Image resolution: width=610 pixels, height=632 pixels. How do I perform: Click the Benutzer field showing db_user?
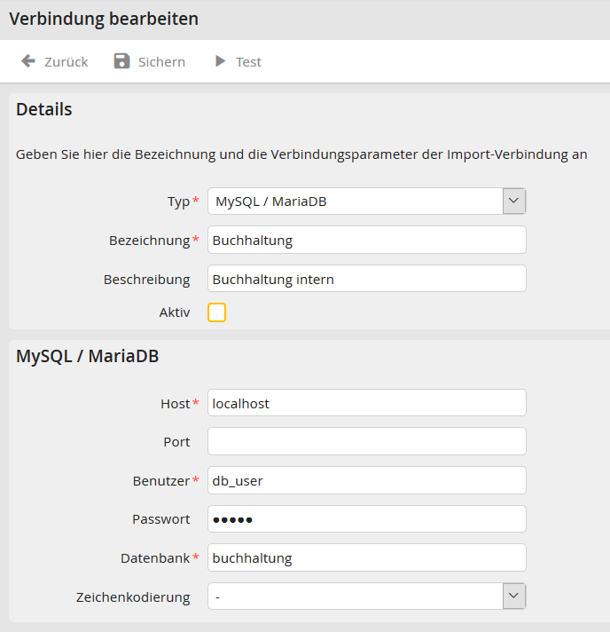[x=366, y=480]
